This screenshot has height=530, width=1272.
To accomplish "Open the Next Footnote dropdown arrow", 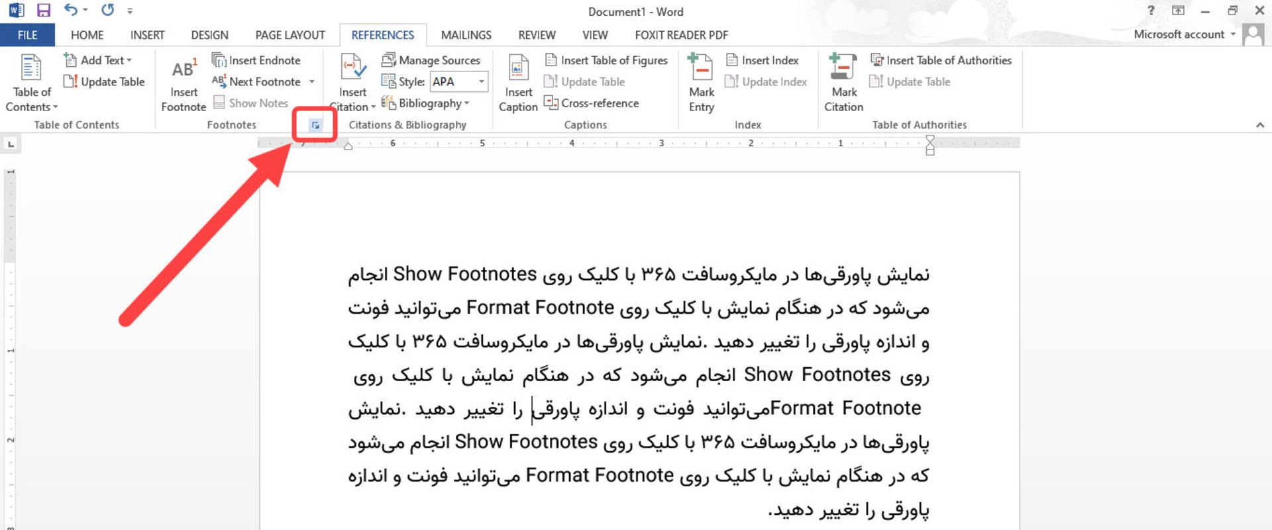I will [x=311, y=82].
